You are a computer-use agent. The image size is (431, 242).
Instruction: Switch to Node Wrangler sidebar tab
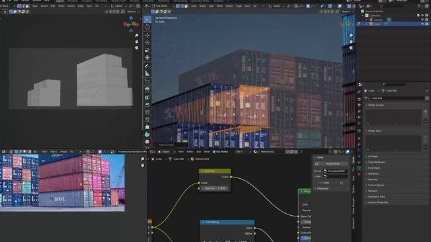pyautogui.click(x=354, y=206)
